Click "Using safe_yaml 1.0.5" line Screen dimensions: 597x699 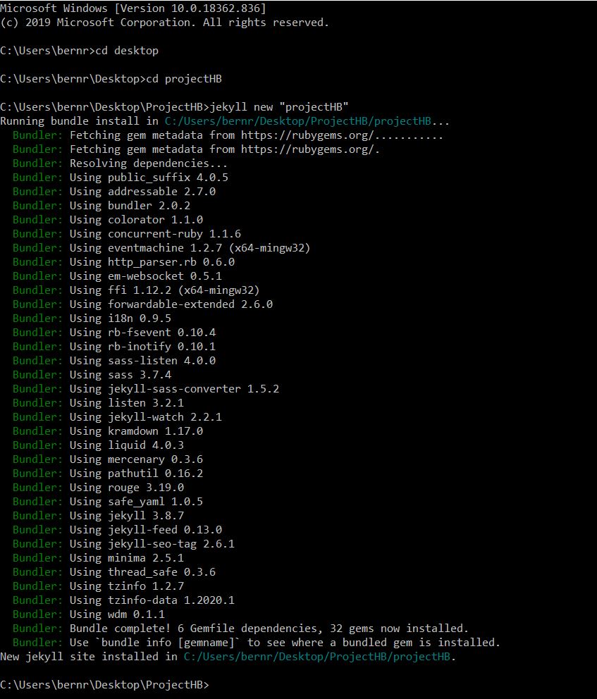108,502
